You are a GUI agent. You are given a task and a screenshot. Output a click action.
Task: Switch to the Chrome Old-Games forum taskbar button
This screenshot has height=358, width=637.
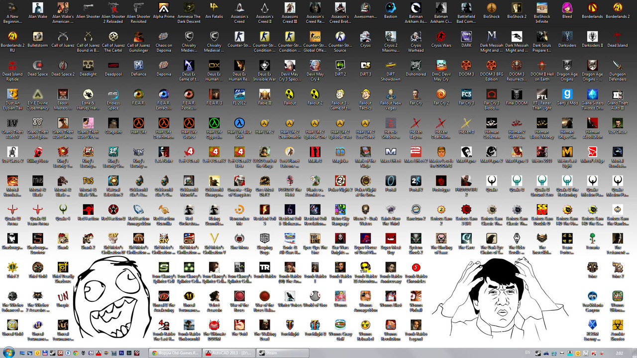coord(176,353)
